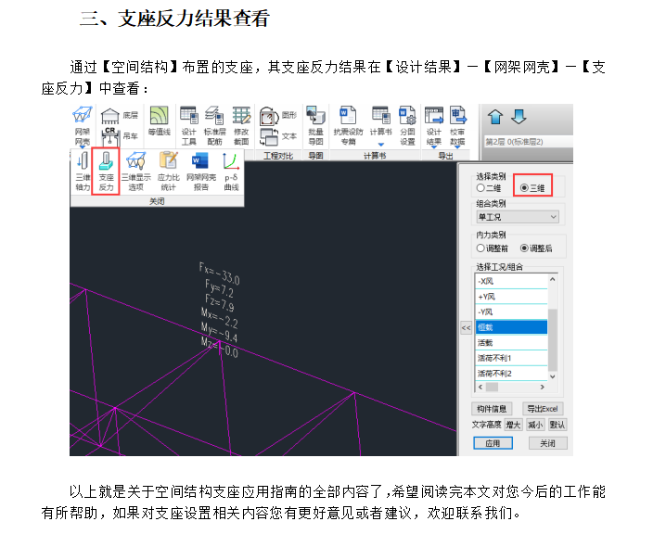Go to lower floor with down arrow
The height and width of the screenshot is (547, 666).
(519, 117)
